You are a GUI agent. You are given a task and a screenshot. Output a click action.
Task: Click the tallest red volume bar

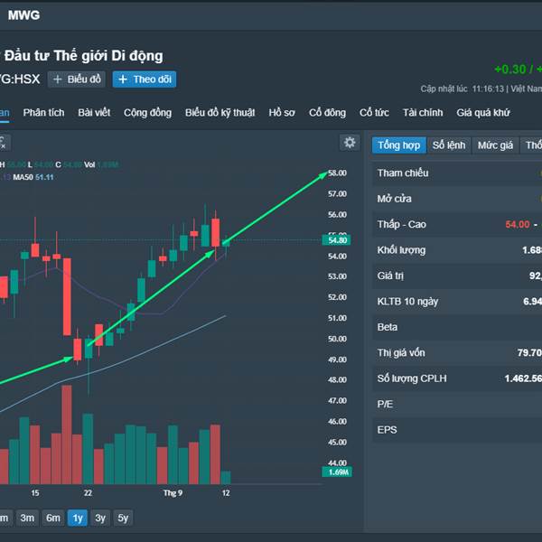67,435
